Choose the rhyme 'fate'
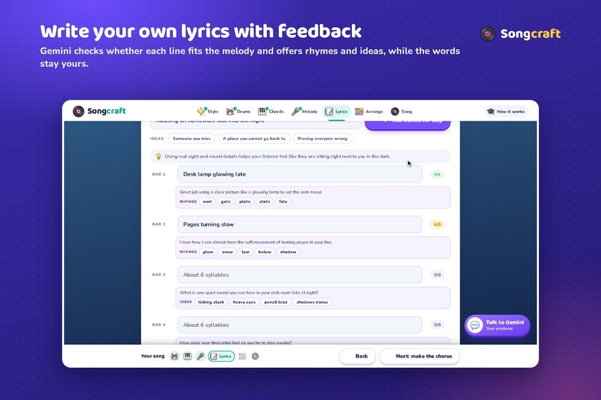This screenshot has width=601, height=400. pyautogui.click(x=283, y=202)
